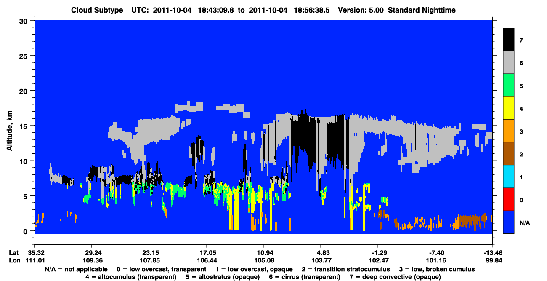Click latitude value 4.83
This screenshot has width=547, height=281.
(x=321, y=253)
